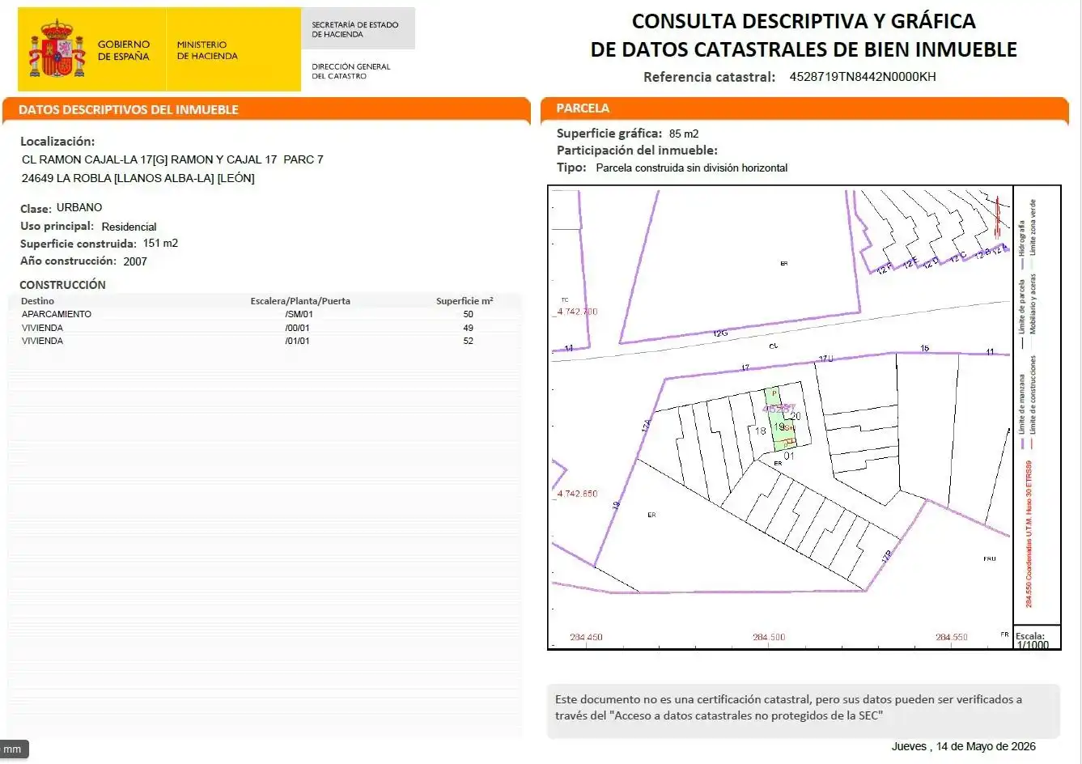This screenshot has width=1082, height=764.
Task: Click the "MINISTERIO DE HACIENDA" text
Action: (207, 50)
